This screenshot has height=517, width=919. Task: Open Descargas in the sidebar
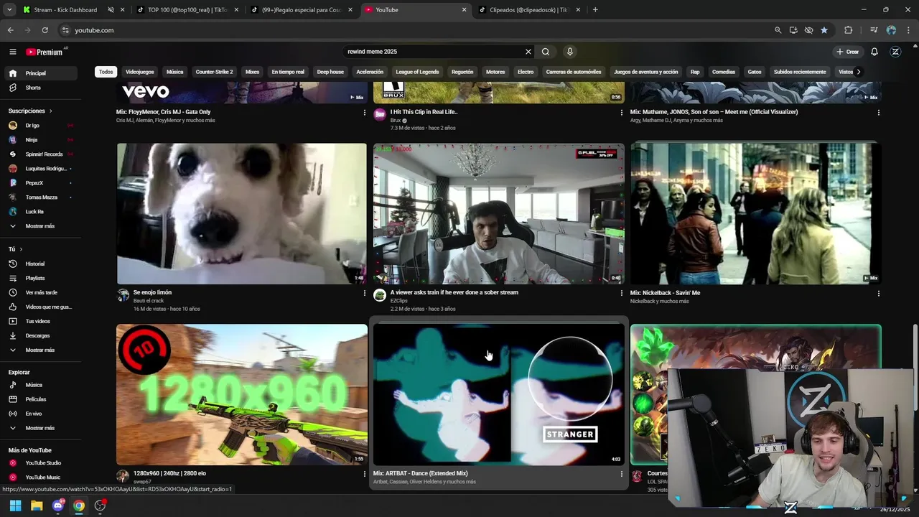tap(40, 335)
